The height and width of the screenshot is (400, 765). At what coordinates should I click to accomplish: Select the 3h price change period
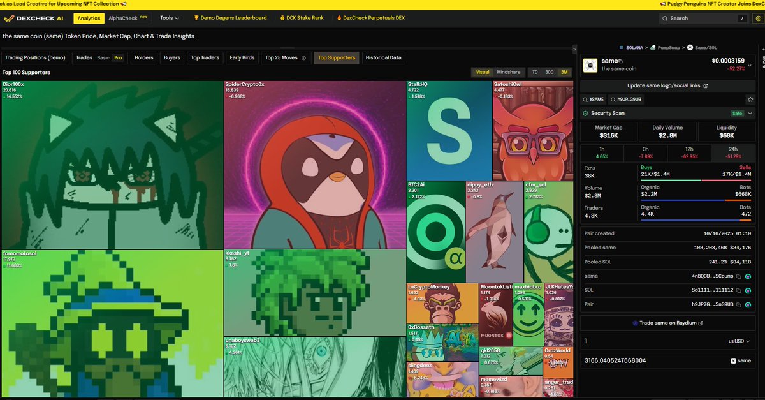coord(646,152)
